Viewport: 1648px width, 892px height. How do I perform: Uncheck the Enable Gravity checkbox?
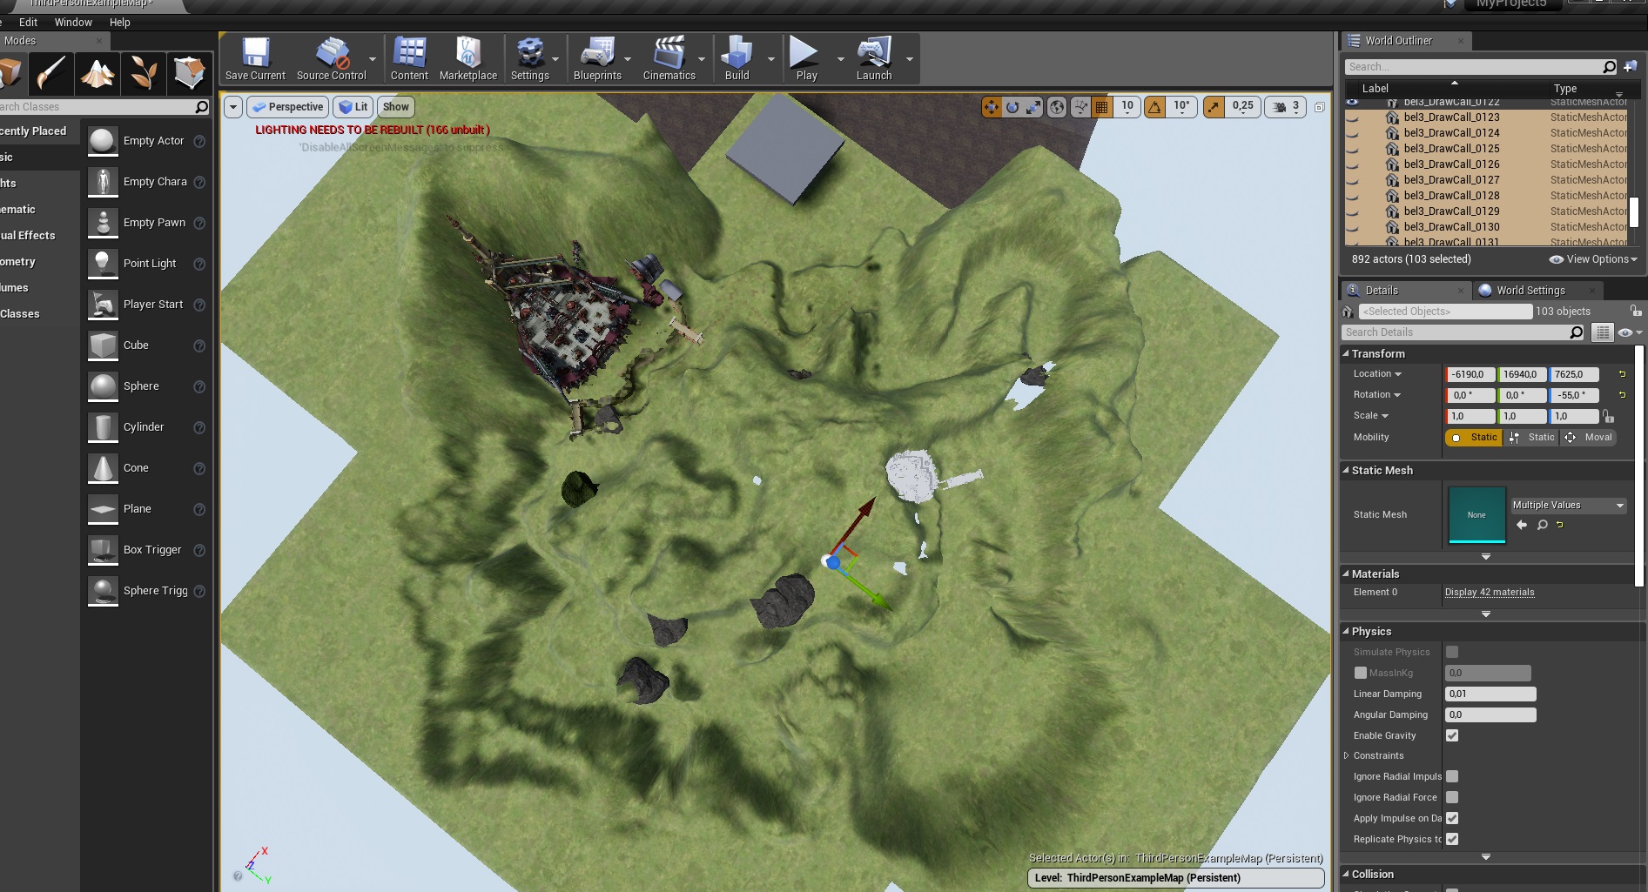click(x=1452, y=735)
